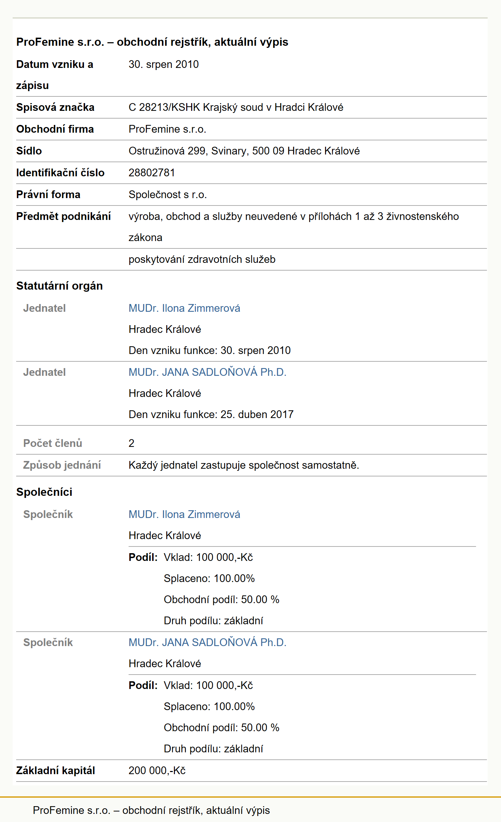Click JANA SADLOŇOVÁ link in Společníci section
The height and width of the screenshot is (822, 501).
point(207,643)
